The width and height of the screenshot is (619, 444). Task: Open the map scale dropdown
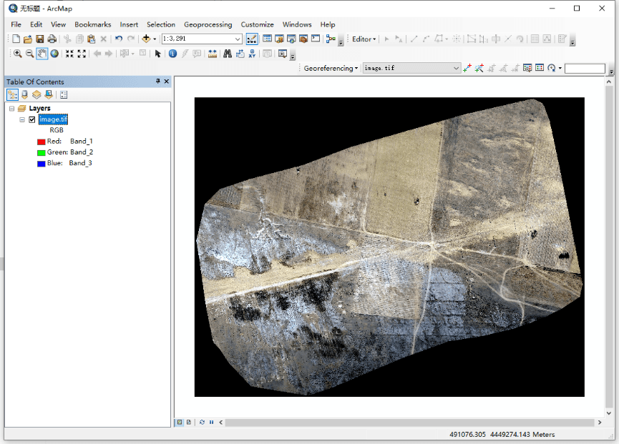pos(238,39)
